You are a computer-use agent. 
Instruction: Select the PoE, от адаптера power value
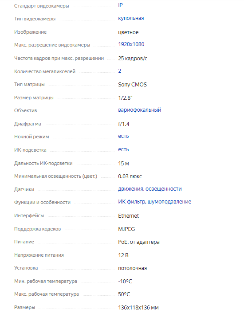139,242
